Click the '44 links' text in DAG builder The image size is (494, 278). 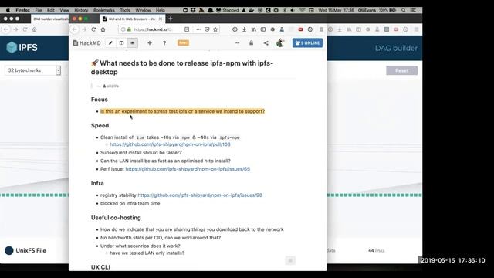click(x=377, y=250)
